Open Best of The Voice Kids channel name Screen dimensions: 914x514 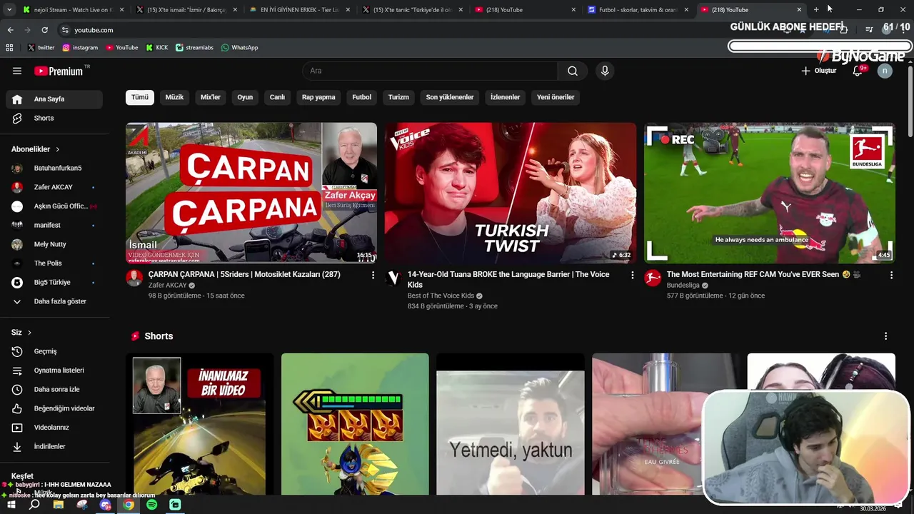(441, 296)
